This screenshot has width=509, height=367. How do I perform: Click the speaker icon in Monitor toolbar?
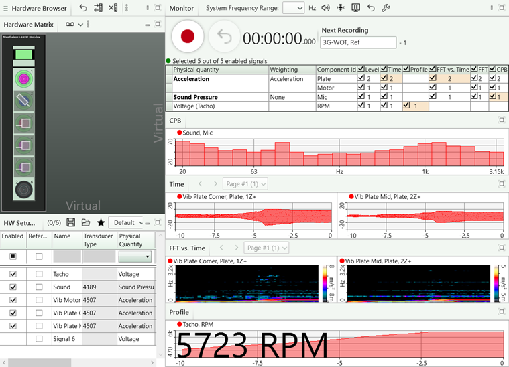(x=326, y=8)
